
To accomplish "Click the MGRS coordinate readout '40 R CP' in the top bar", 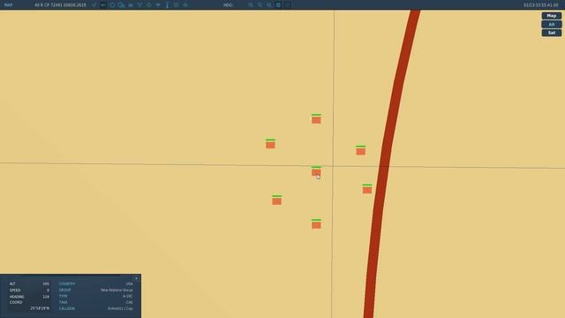I will [x=60, y=5].
